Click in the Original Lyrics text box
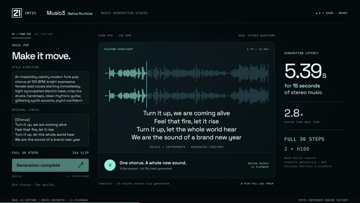 (x=50, y=130)
